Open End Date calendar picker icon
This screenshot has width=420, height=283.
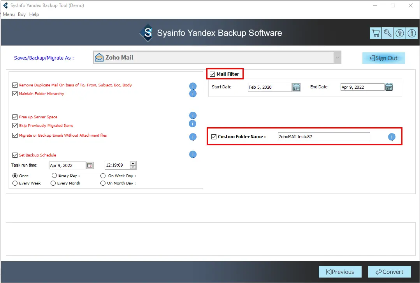coord(389,87)
